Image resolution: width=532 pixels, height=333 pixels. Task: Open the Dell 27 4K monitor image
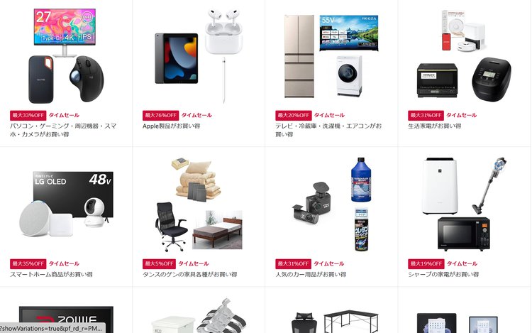click(65, 33)
